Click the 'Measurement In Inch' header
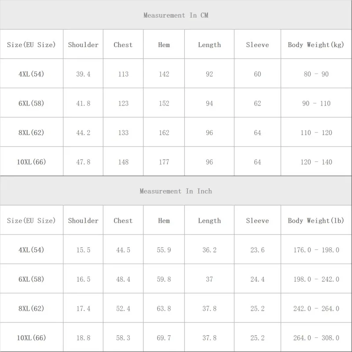 [x=176, y=191]
